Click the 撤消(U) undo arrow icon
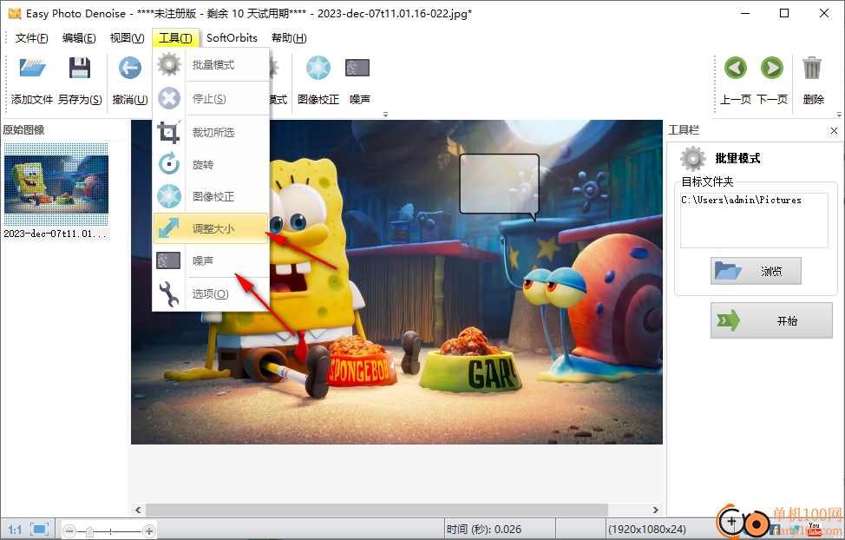Image resolution: width=845 pixels, height=540 pixels. tap(130, 68)
